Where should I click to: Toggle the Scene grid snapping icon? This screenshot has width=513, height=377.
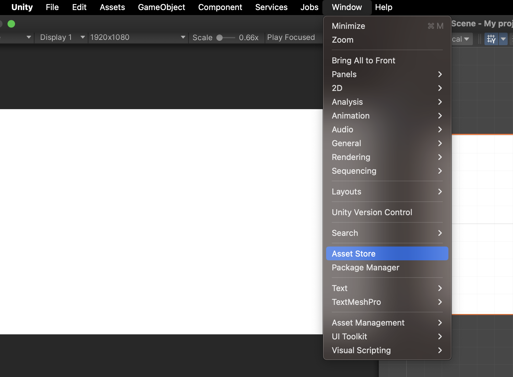click(491, 39)
